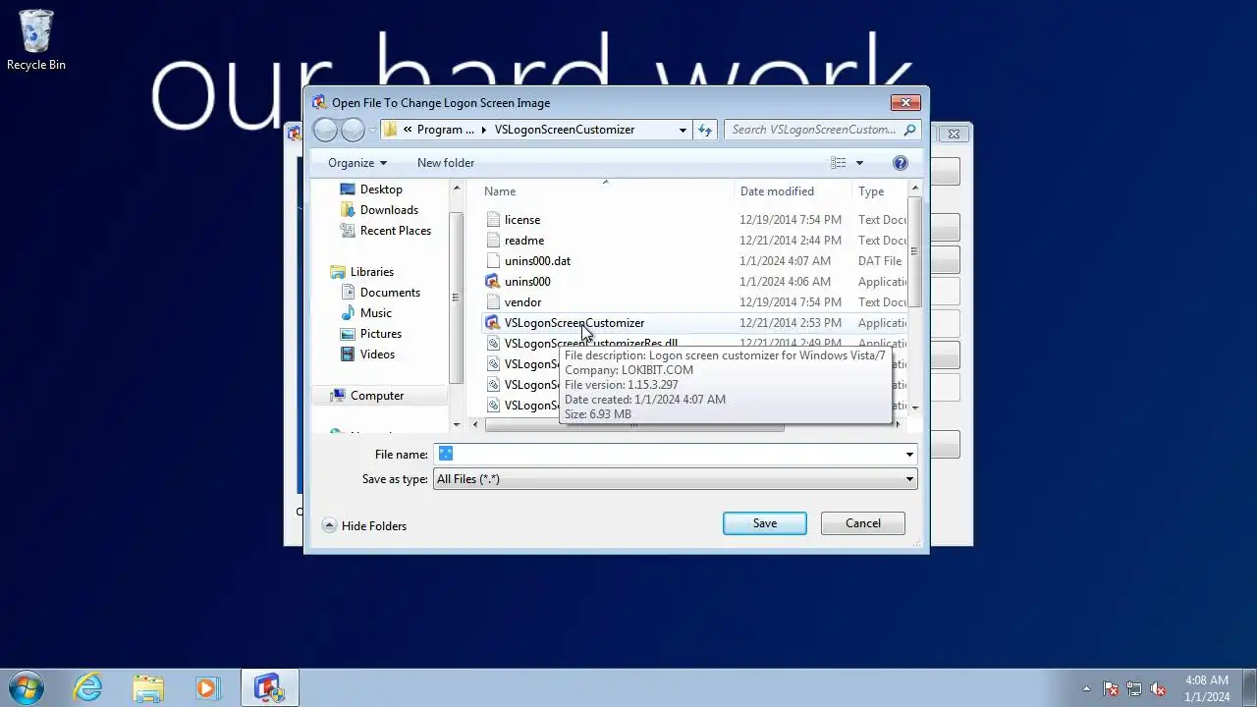Screen dimensions: 1257x707
Task: Collapse the Hide Folders expander
Action: [x=364, y=526]
